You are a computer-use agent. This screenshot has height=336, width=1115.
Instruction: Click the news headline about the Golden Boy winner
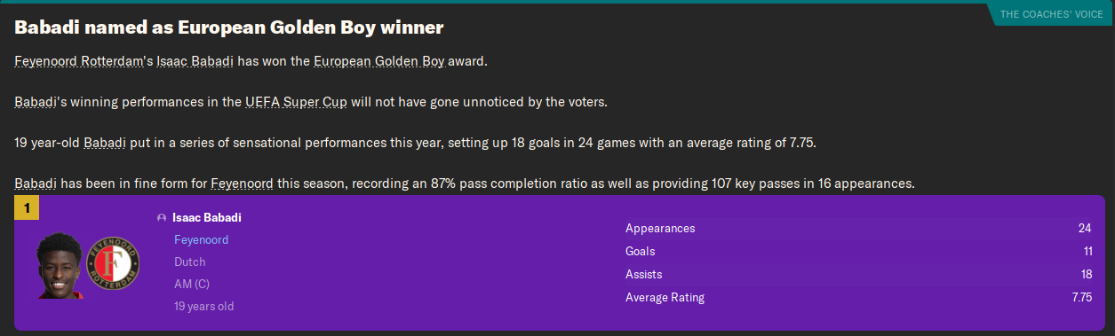pyautogui.click(x=228, y=27)
